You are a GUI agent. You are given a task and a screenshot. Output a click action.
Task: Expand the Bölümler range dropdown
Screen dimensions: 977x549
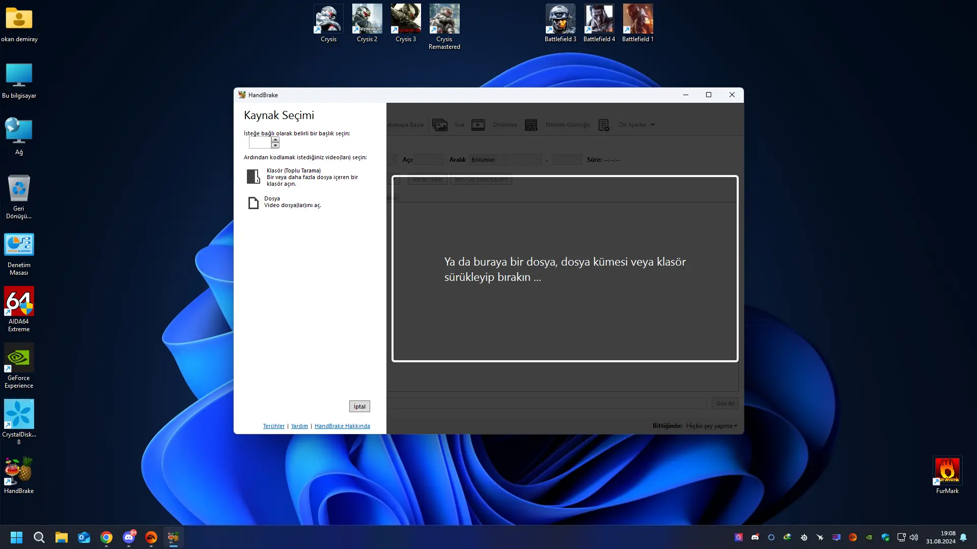coord(488,160)
